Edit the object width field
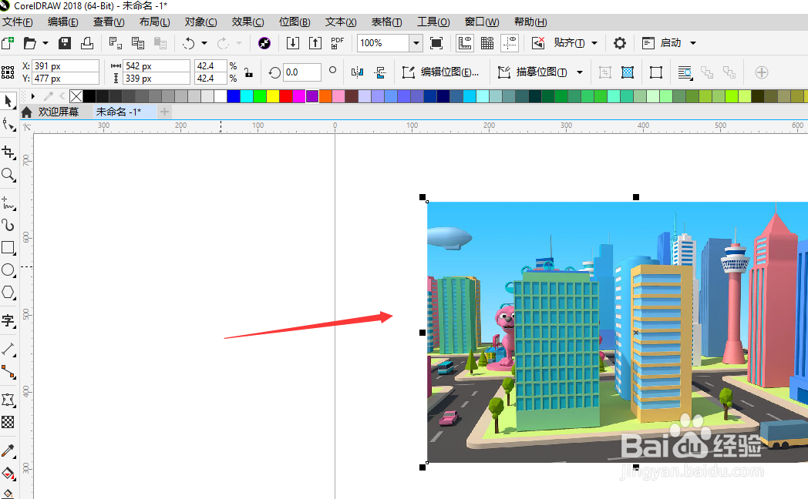Viewport: 808px width, 499px height. pos(157,66)
